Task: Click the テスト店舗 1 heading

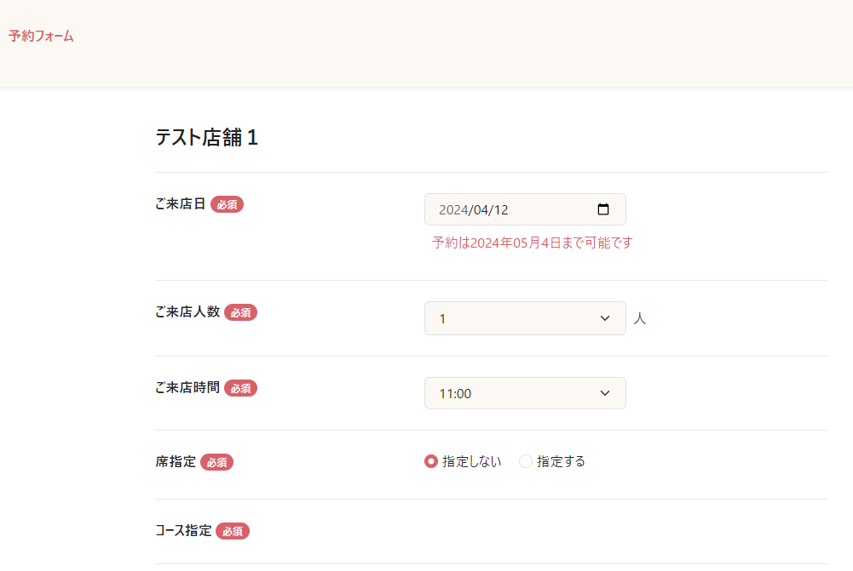Action: 206,138
